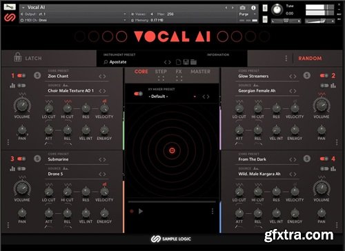Step XY mixer Default preset arrows
Image resolution: width=345 pixels, height=251 pixels.
click(x=206, y=97)
